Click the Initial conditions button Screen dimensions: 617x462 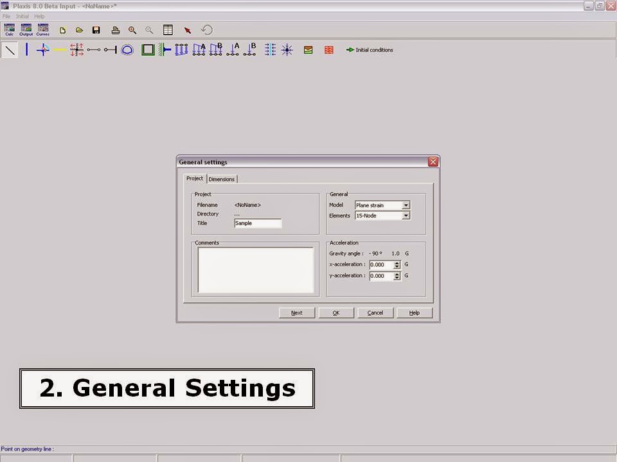click(x=370, y=49)
